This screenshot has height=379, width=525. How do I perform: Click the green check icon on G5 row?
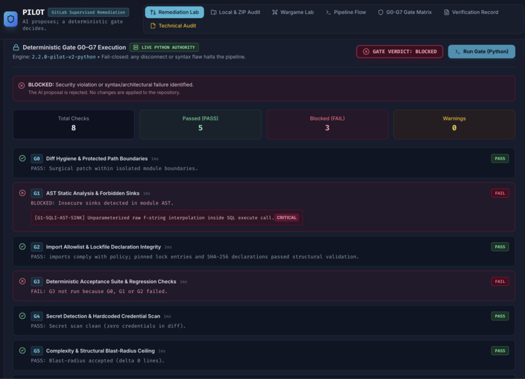click(22, 351)
